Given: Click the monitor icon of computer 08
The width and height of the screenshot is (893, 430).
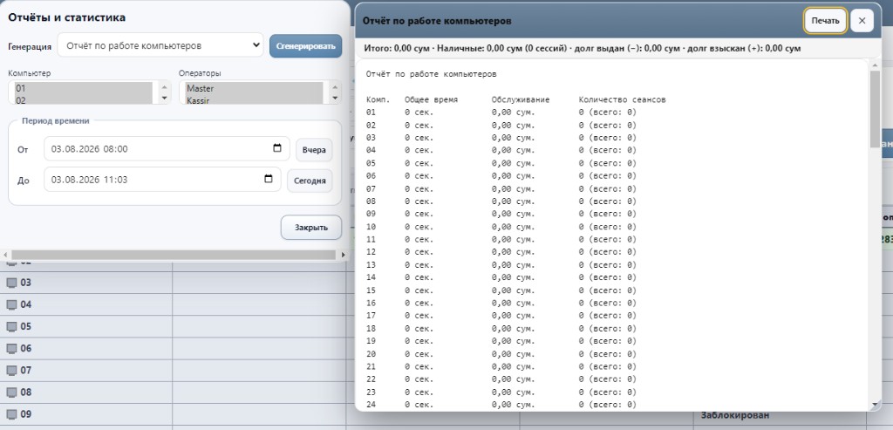Looking at the screenshot, I should click(x=11, y=392).
